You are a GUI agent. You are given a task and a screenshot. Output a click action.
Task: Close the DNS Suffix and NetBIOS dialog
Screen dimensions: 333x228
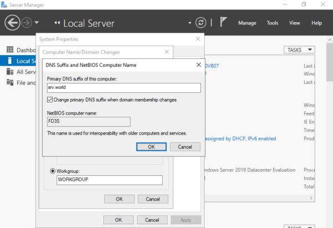[199, 65]
